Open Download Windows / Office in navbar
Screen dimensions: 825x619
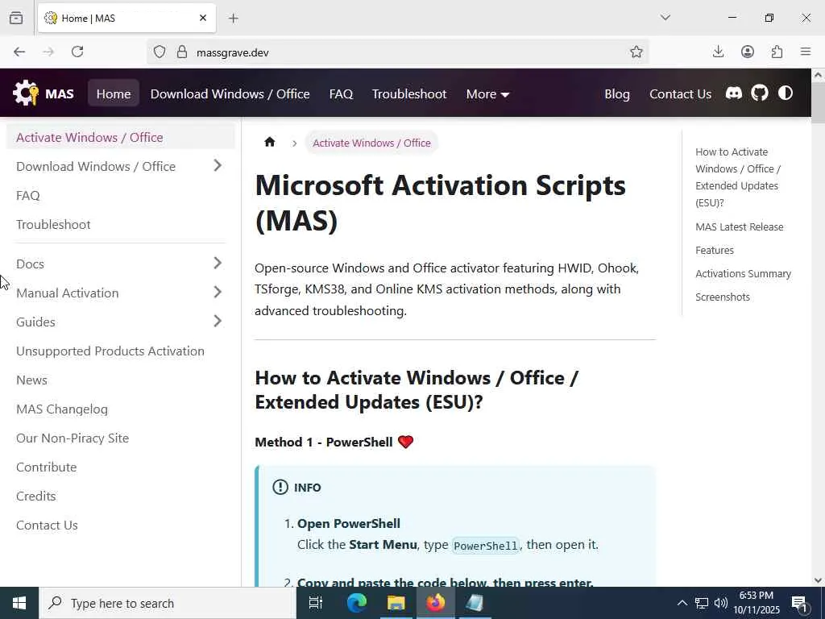point(230,93)
